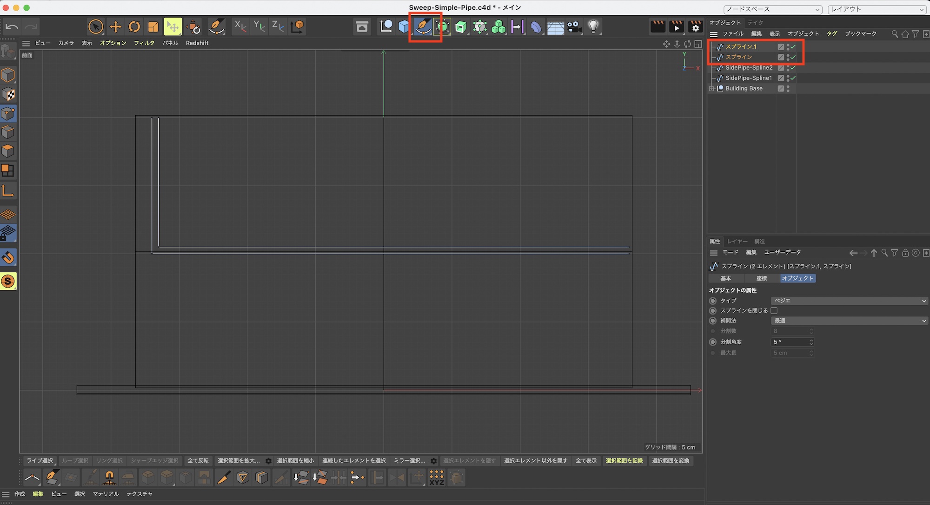Select the Spline Pen tool in top toolbar
Image resolution: width=930 pixels, height=505 pixels.
tap(424, 26)
